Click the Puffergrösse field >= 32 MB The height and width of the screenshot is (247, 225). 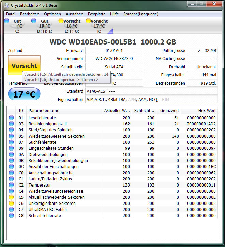click(202, 51)
